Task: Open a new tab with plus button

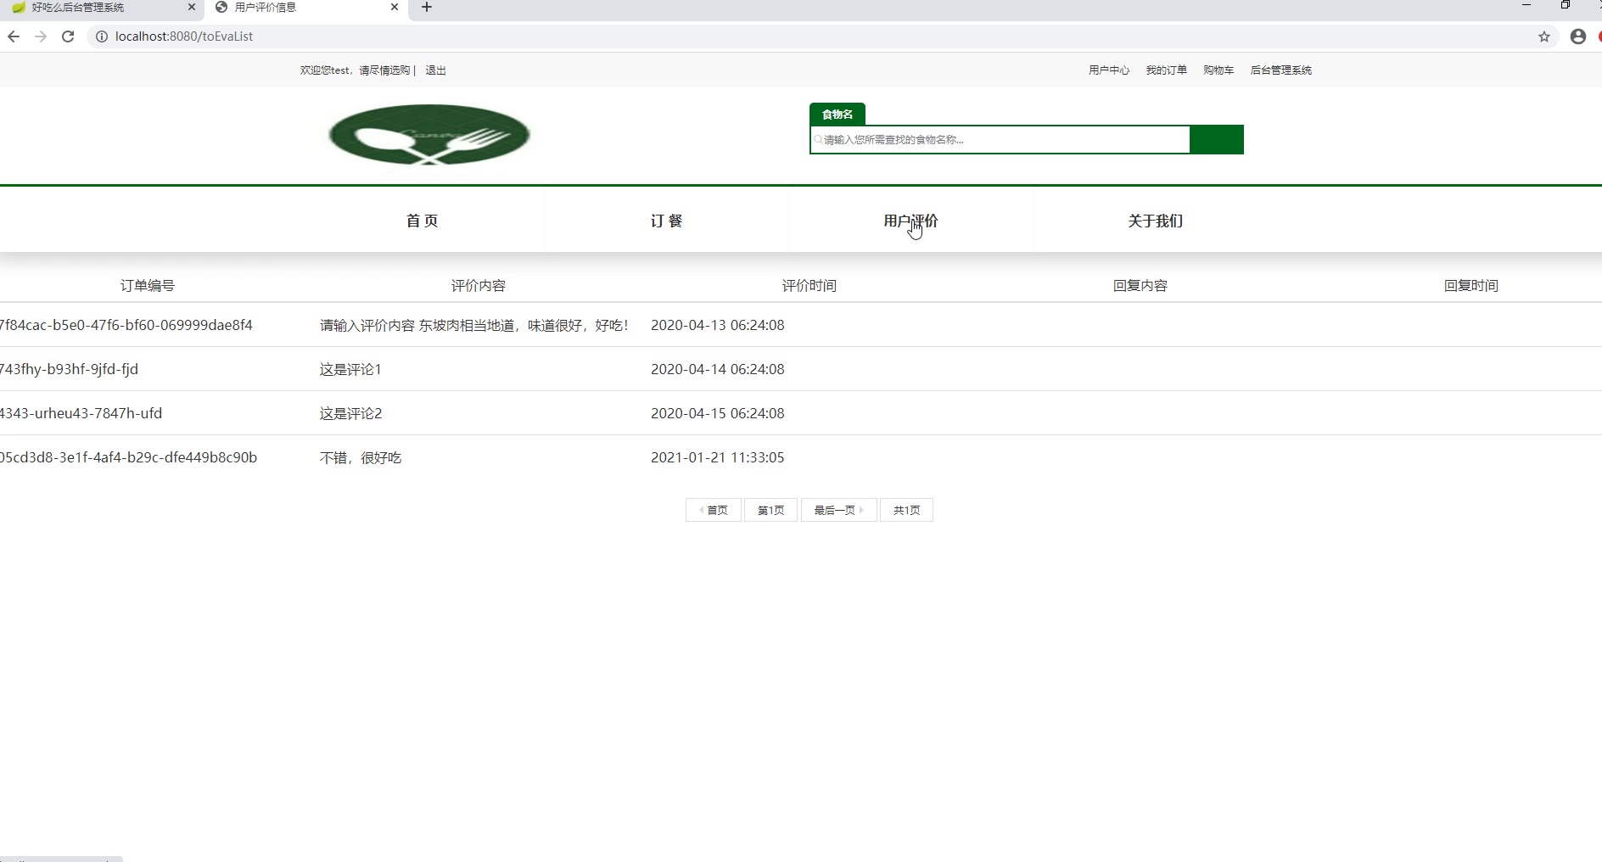Action: click(427, 8)
